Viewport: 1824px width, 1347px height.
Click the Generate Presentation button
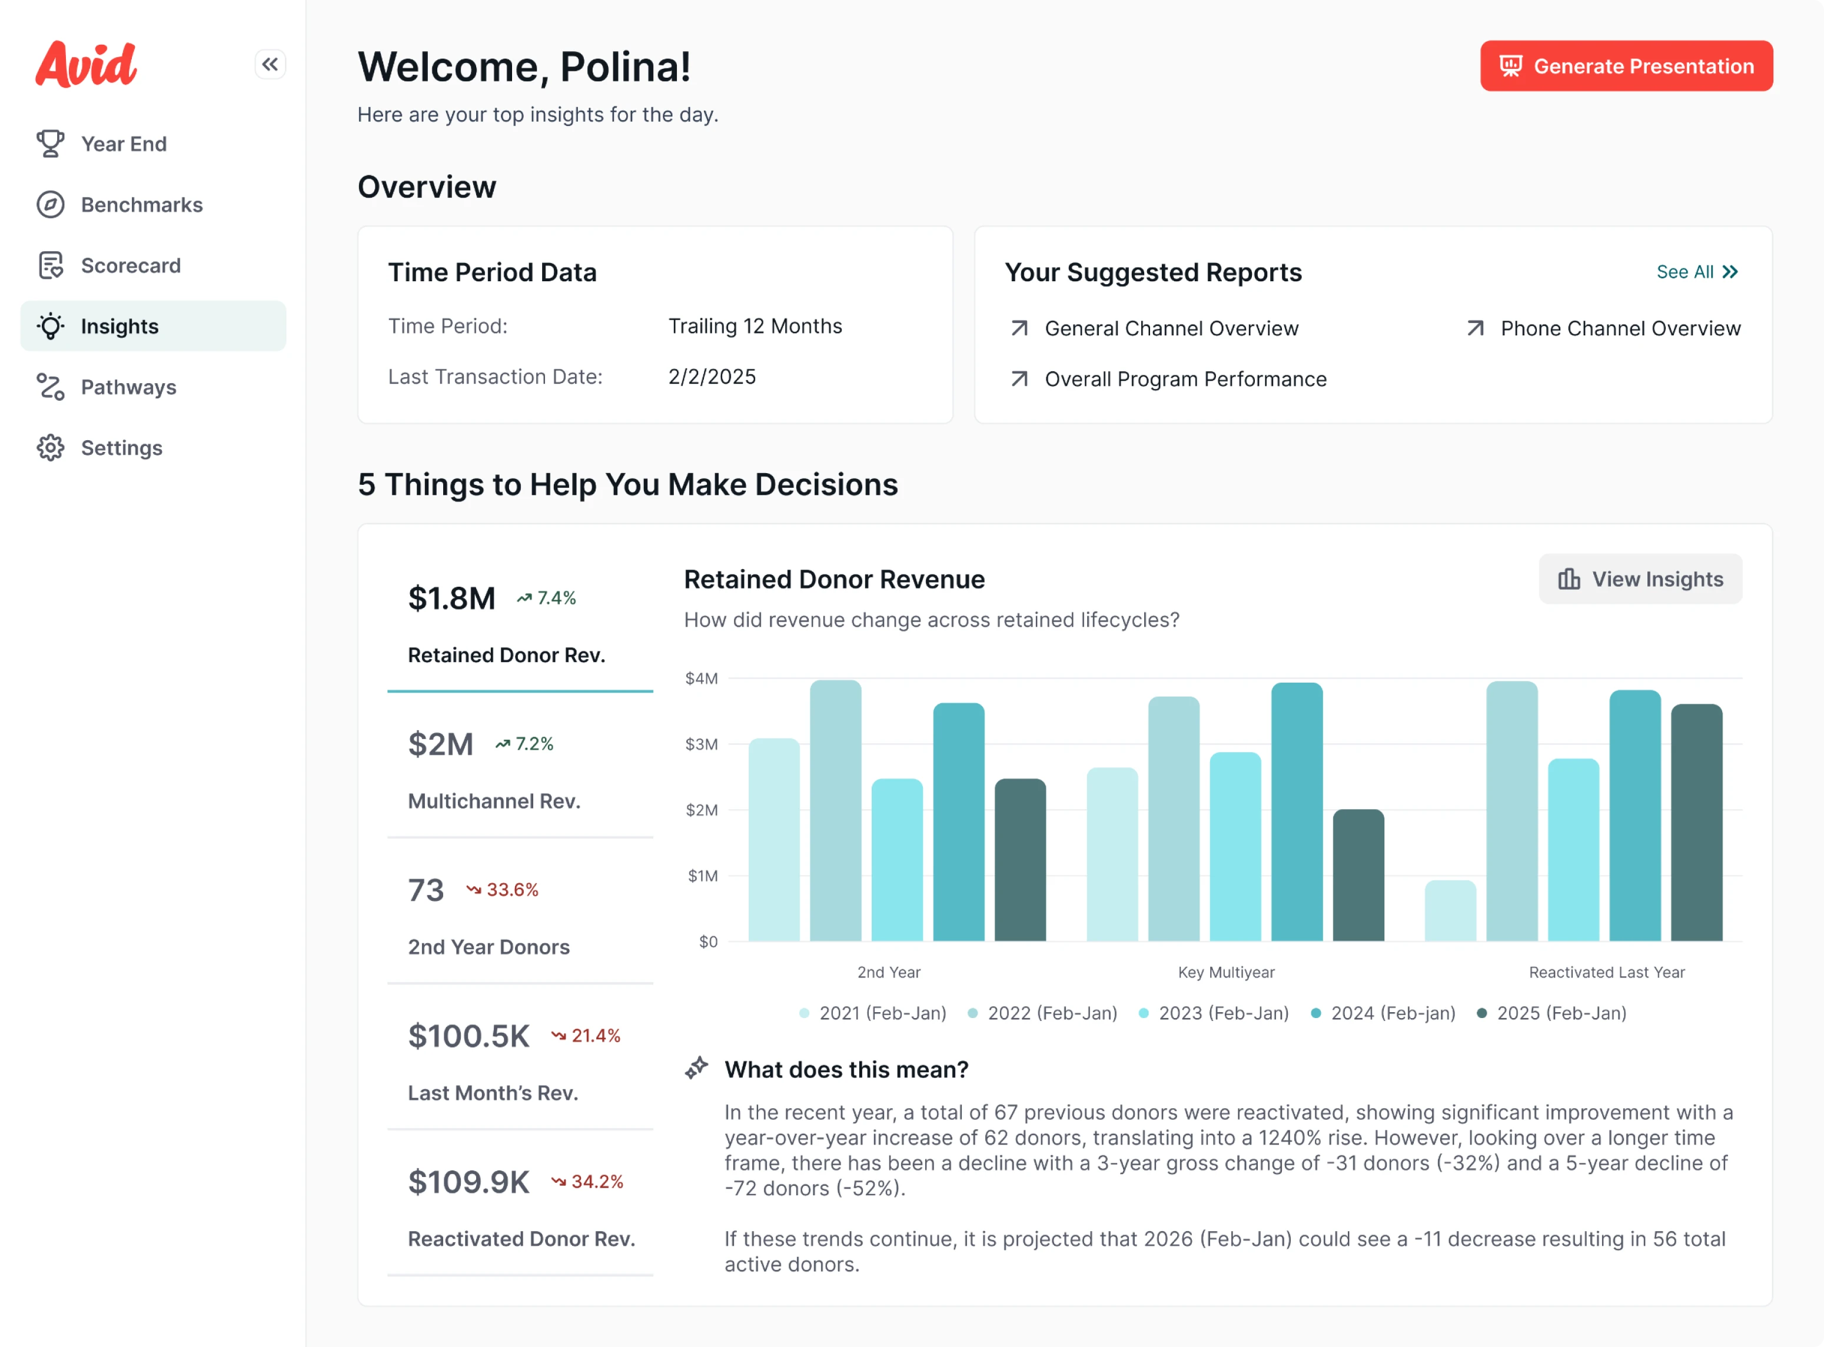1626,66
